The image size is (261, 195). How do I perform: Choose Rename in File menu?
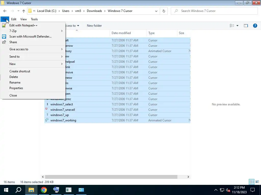click(33, 83)
